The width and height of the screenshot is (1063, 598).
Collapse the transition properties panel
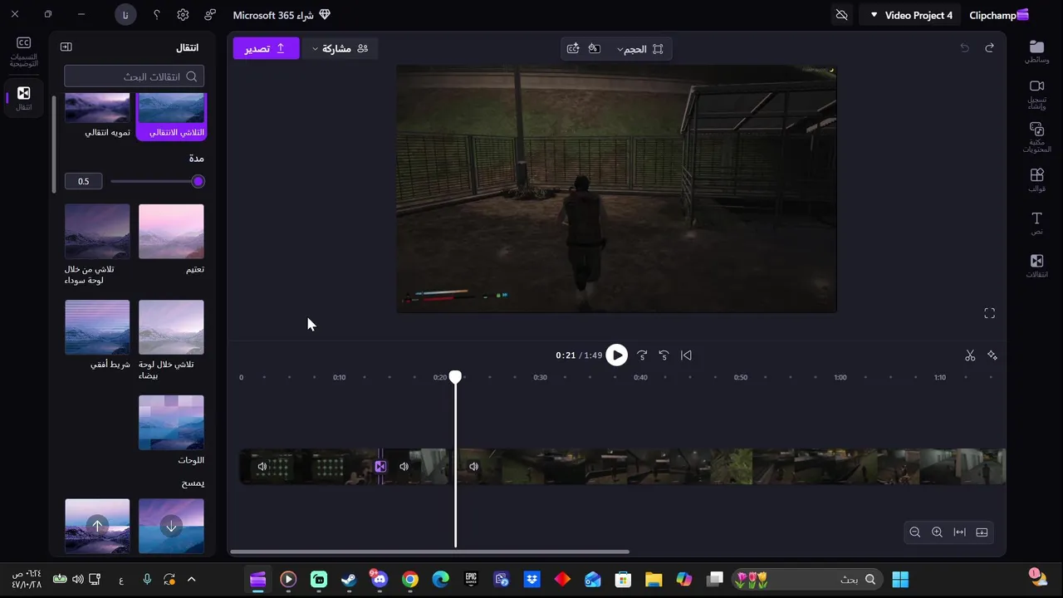[x=66, y=47]
